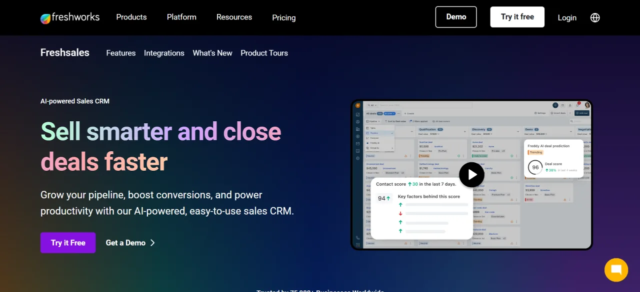
Task: Click the notification bell in the CRM mockup
Action: click(577, 105)
